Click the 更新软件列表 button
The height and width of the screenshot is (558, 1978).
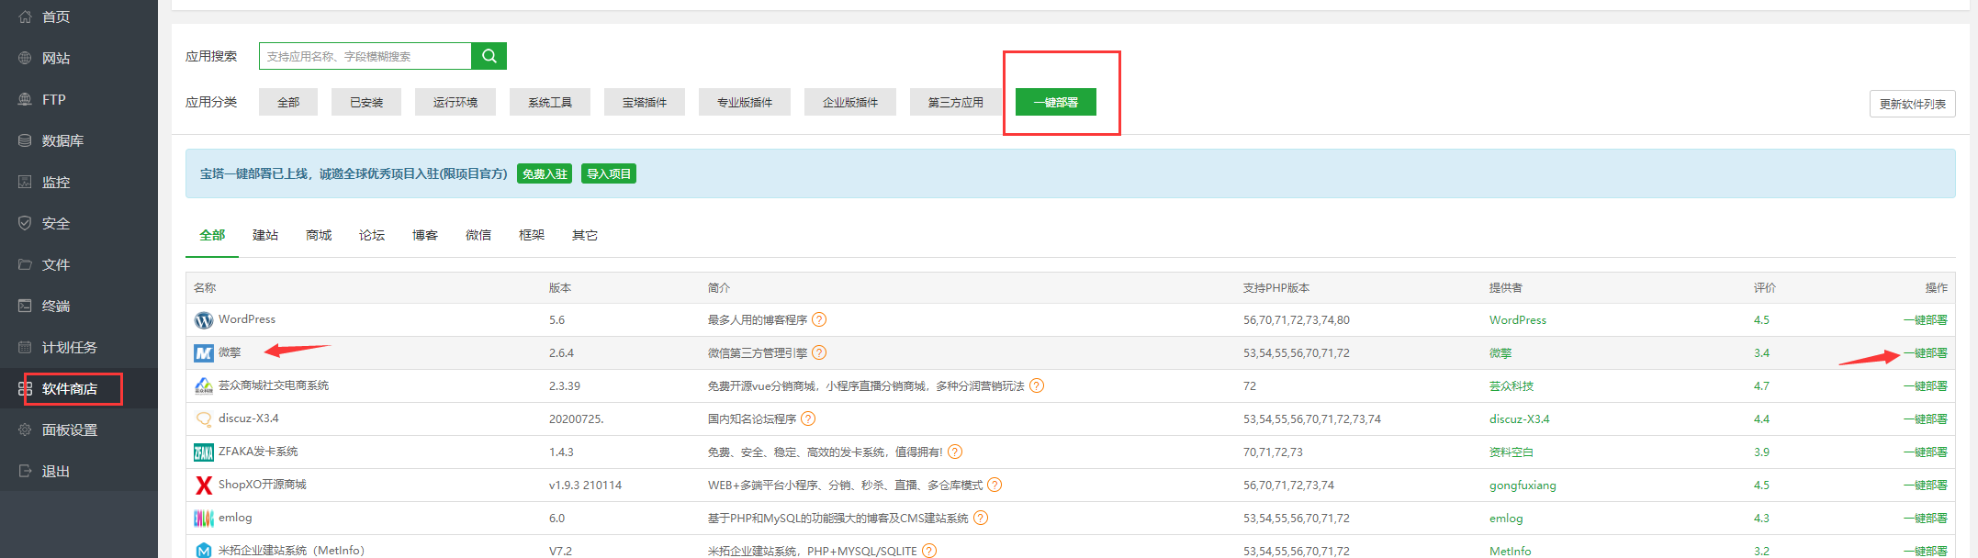1913,104
